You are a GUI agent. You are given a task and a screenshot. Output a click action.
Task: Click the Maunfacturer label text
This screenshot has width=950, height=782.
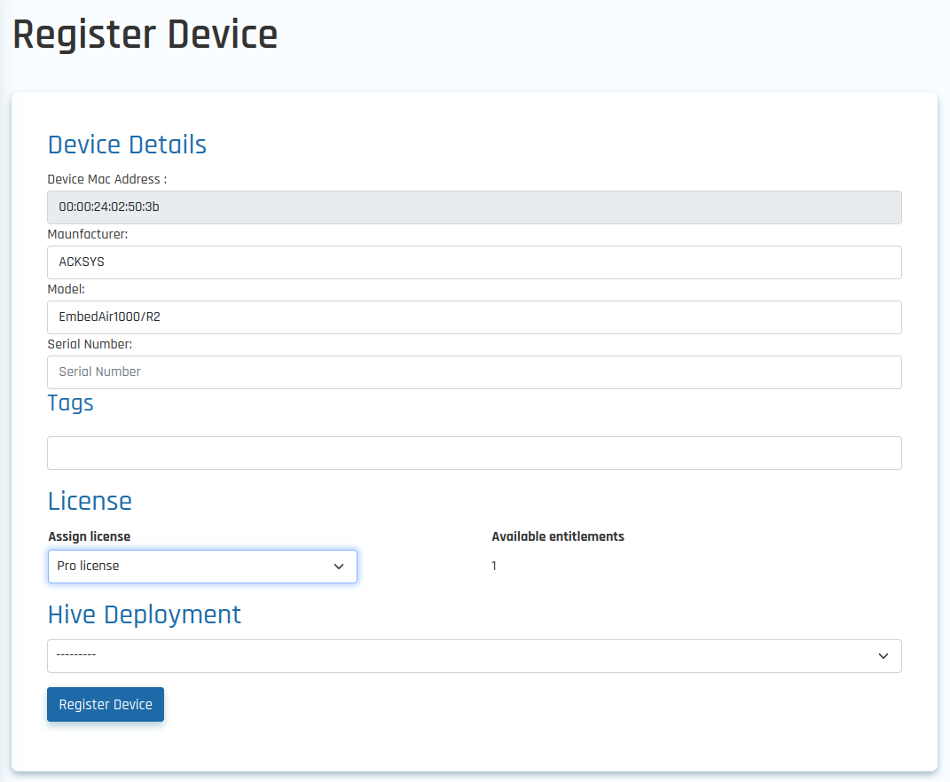click(87, 234)
